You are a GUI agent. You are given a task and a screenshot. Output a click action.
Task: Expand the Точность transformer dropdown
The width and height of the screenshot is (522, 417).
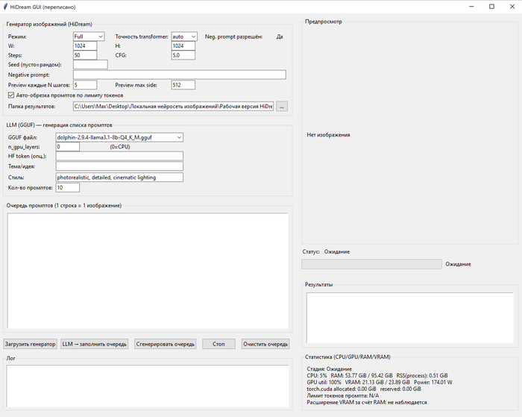[183, 37]
